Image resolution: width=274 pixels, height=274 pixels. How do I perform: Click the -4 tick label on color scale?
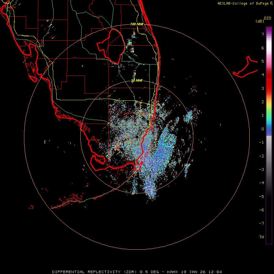[262, 183]
